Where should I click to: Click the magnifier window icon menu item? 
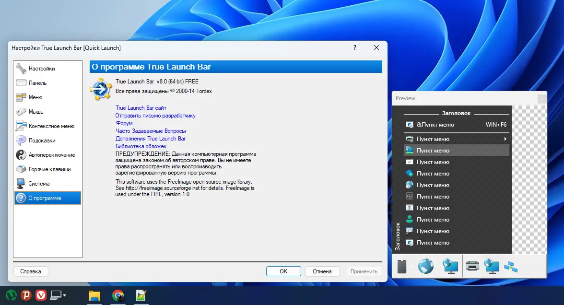point(410,231)
